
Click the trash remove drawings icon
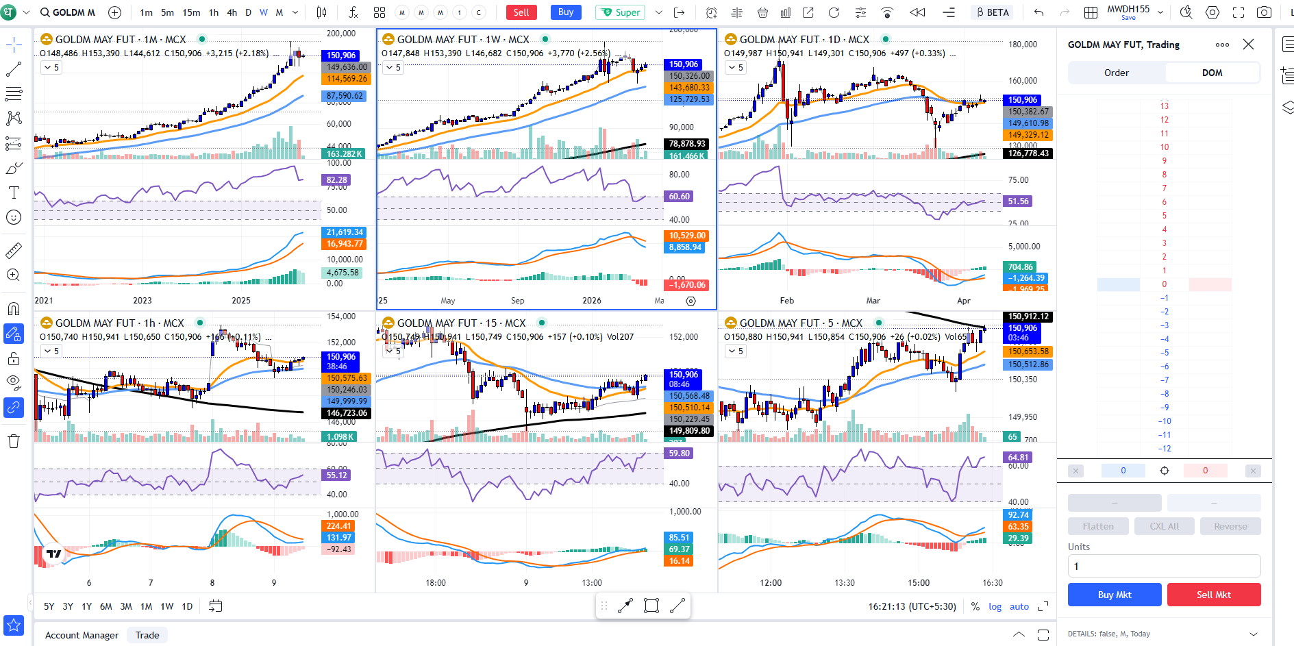click(x=14, y=441)
